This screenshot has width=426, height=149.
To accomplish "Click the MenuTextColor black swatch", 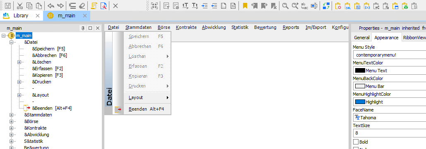I will [360, 71].
